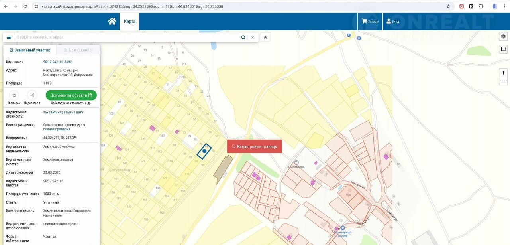Select the Земельный участок tab

[30, 50]
